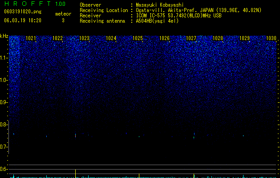Select the 0.8 frequency axis label

pos(4,125)
